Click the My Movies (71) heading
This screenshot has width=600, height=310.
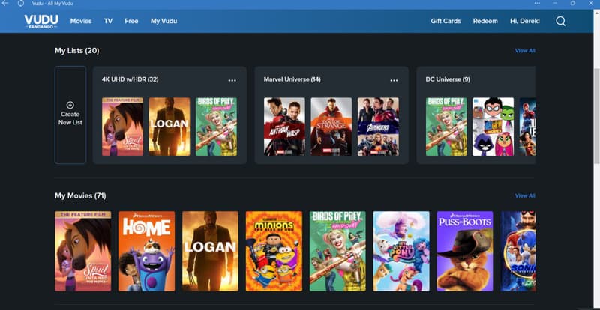80,195
